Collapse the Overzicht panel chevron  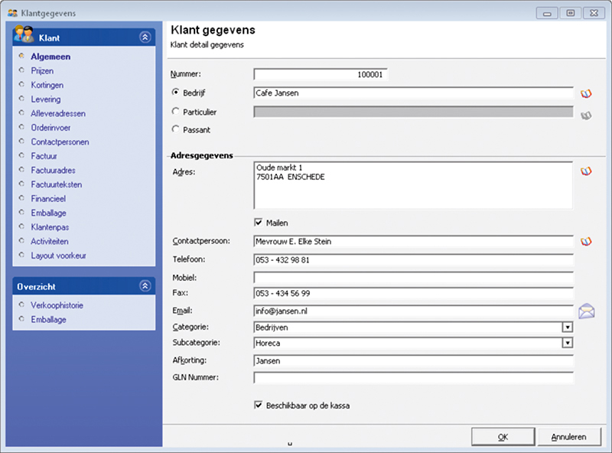(145, 286)
